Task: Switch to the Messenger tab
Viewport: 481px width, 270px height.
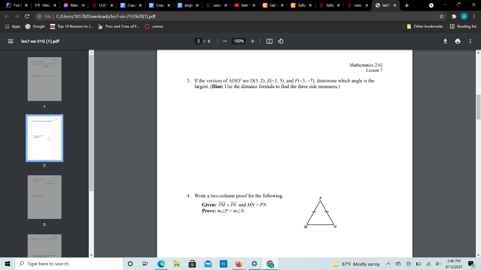Action: click(74, 5)
